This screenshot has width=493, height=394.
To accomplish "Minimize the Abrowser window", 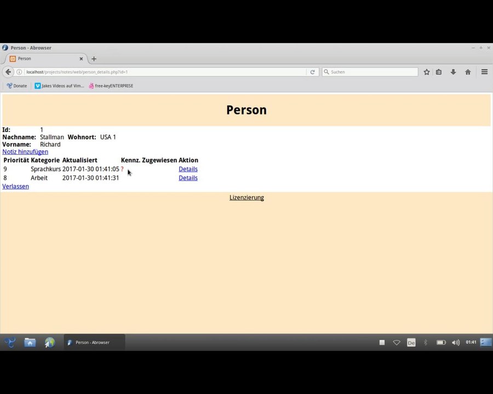I will point(473,48).
